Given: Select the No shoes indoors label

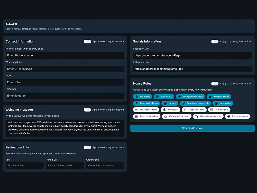Looking at the screenshot, I should [x=149, y=110].
